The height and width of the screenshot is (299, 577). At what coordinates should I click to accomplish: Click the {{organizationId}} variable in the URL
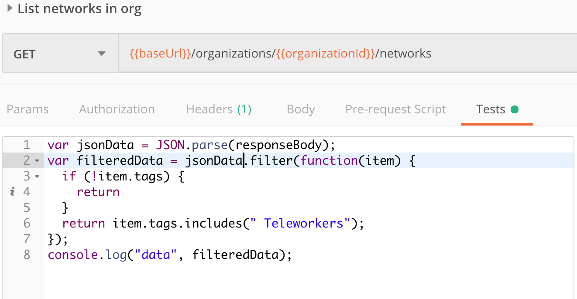(x=326, y=54)
